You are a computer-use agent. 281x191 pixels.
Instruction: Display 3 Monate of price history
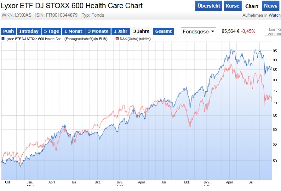coord(98,31)
